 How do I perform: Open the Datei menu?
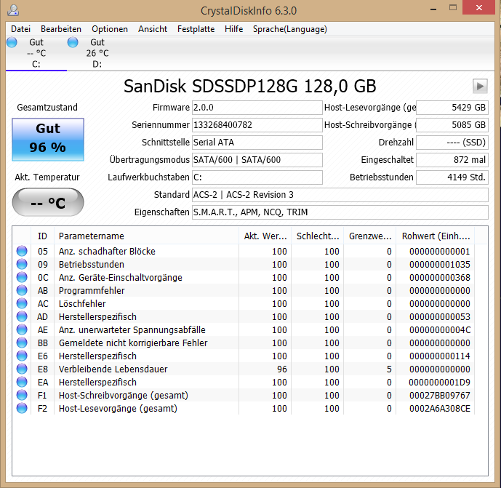point(20,29)
